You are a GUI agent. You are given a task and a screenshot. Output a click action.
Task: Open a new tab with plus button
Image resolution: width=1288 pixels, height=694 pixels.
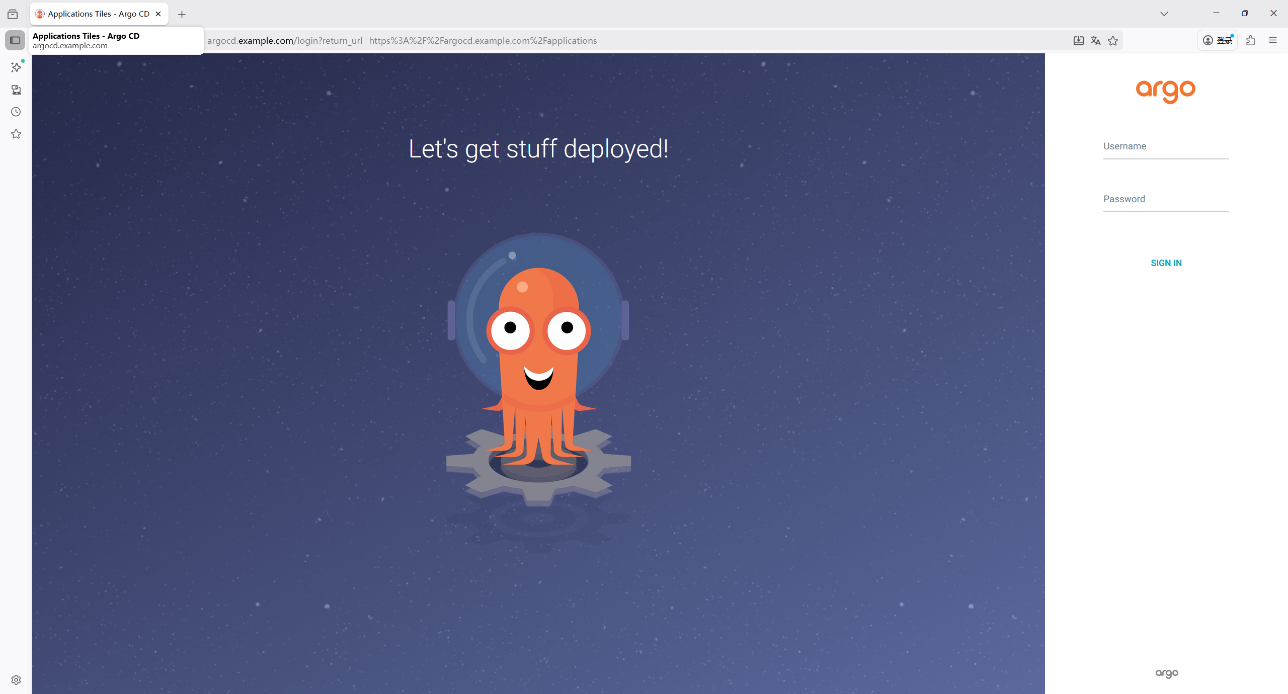coord(182,15)
